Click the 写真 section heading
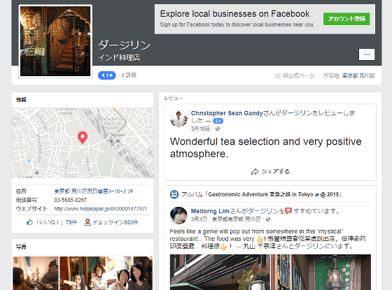The height and width of the screenshot is (290, 392). coord(21,247)
